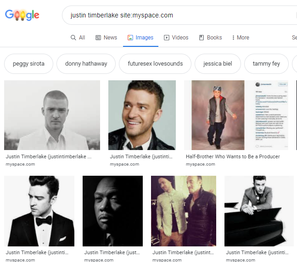Open the tuxedo bow tie photo thumbnail
The width and height of the screenshot is (297, 262).
pos(39,211)
